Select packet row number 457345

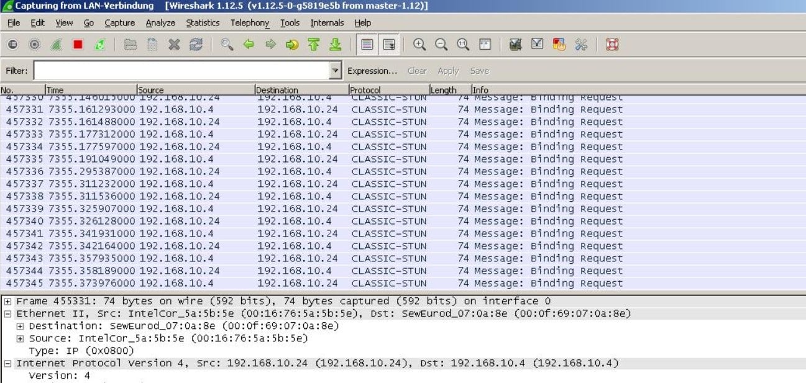click(x=403, y=283)
